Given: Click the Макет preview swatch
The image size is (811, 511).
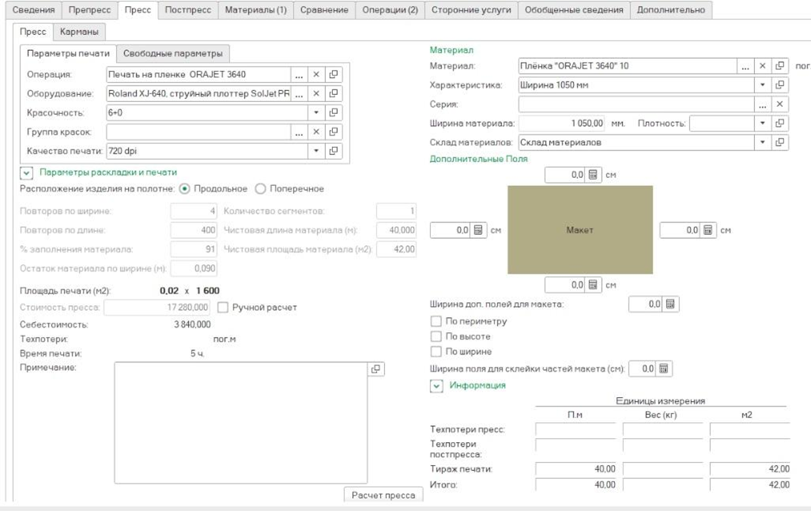Looking at the screenshot, I should [579, 230].
